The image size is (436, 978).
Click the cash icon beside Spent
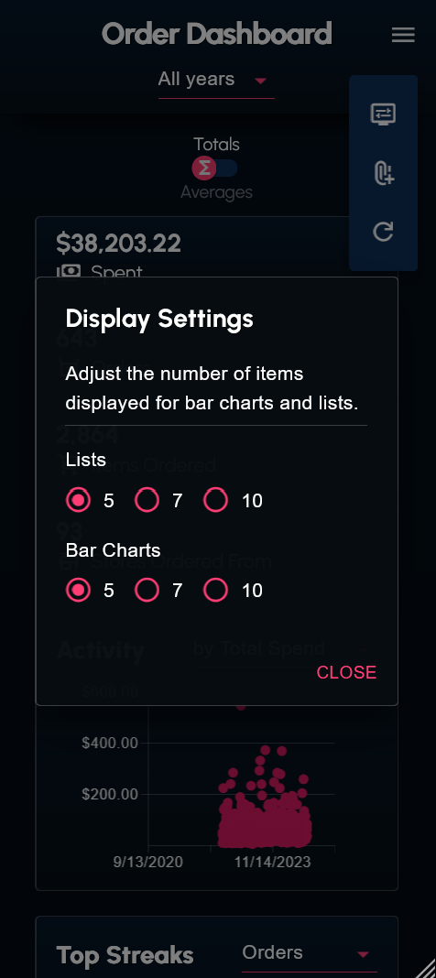pos(69,272)
